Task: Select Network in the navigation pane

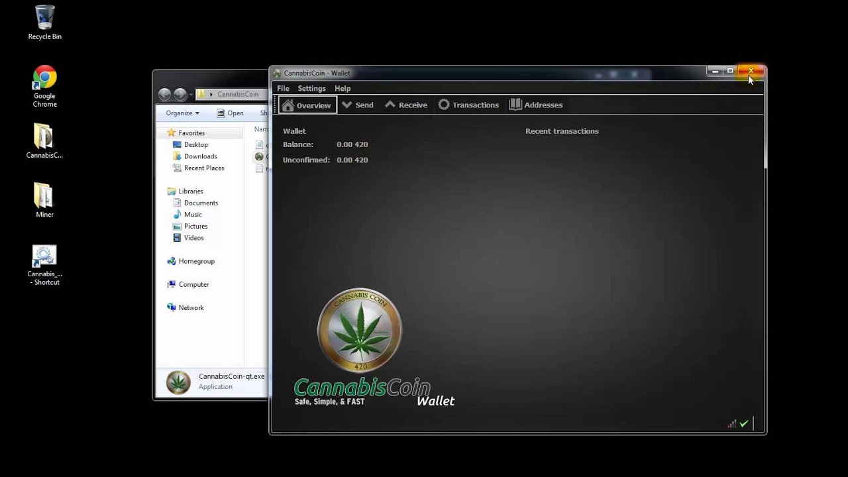Action: 185,307
